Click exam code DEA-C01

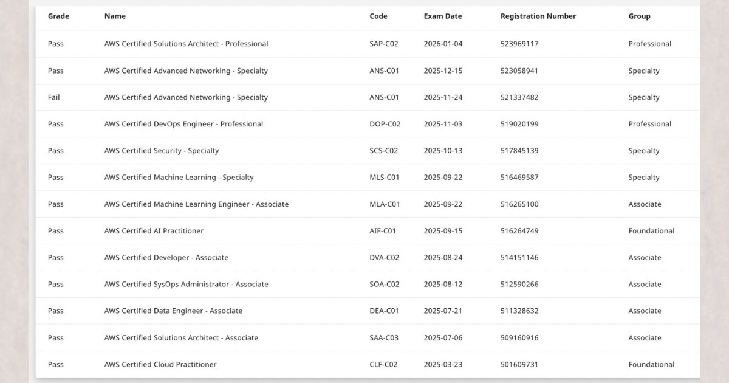[x=384, y=311]
